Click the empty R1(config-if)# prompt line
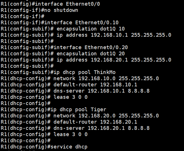This screenshot has height=151, width=184. click(23, 17)
